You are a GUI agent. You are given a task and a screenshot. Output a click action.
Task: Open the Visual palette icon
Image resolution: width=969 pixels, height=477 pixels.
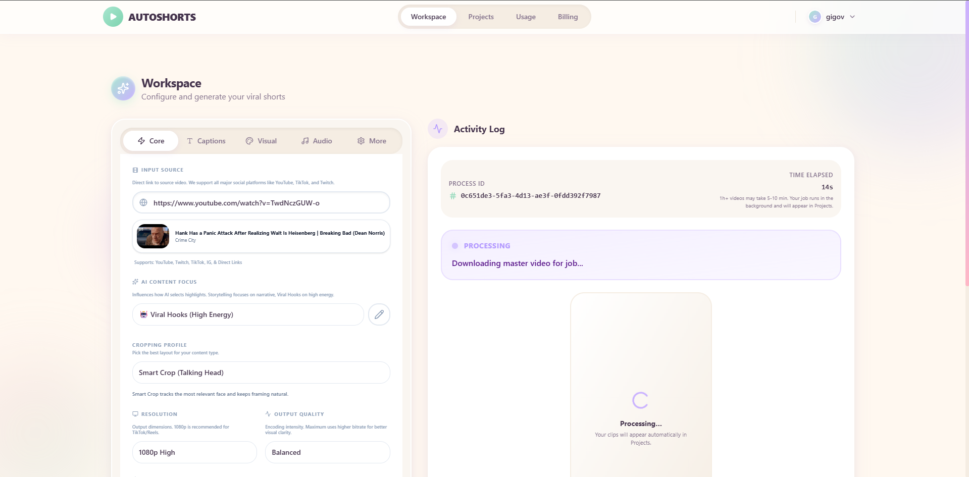[249, 141]
